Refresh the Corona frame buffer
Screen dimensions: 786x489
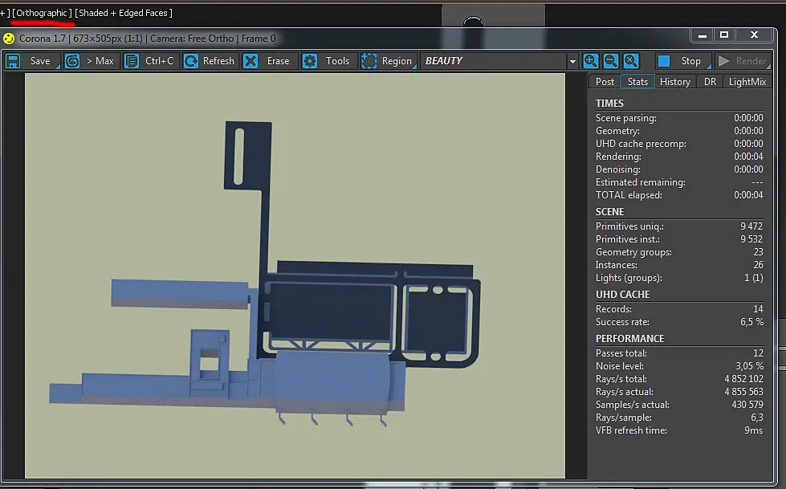pyautogui.click(x=209, y=61)
